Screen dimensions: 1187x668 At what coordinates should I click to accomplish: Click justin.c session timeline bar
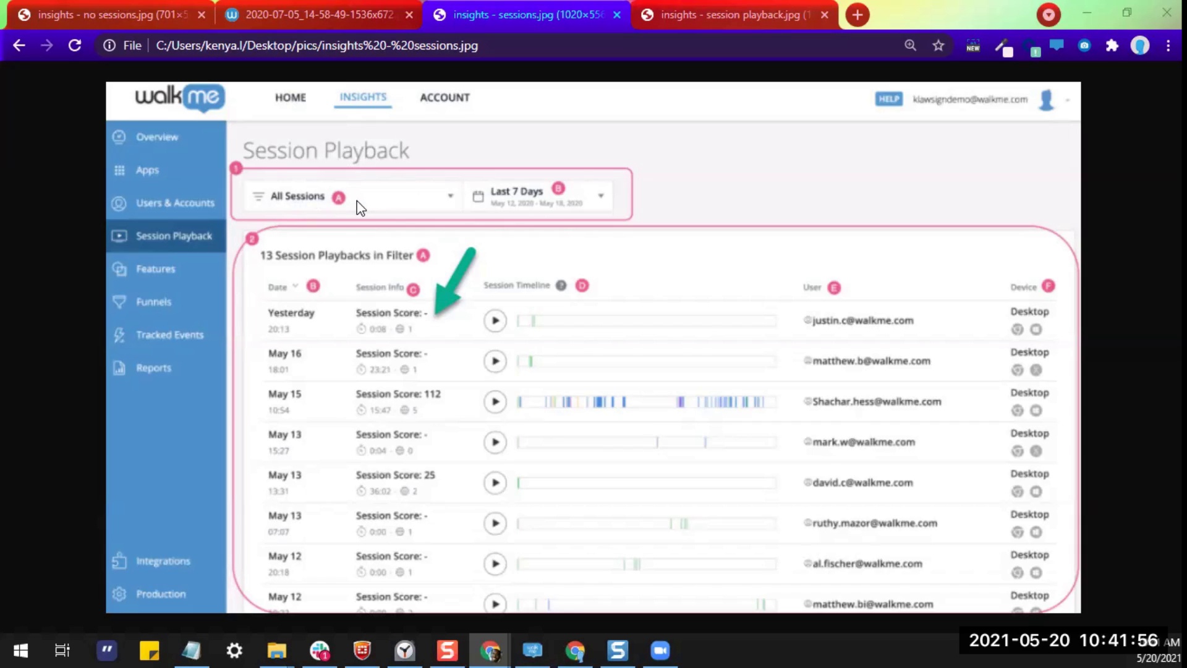tap(646, 320)
